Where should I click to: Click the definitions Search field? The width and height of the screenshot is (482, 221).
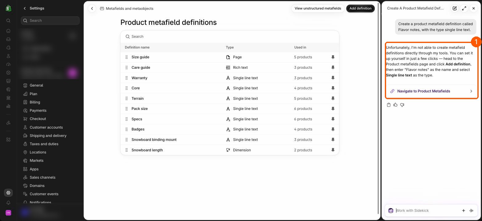[x=230, y=37]
